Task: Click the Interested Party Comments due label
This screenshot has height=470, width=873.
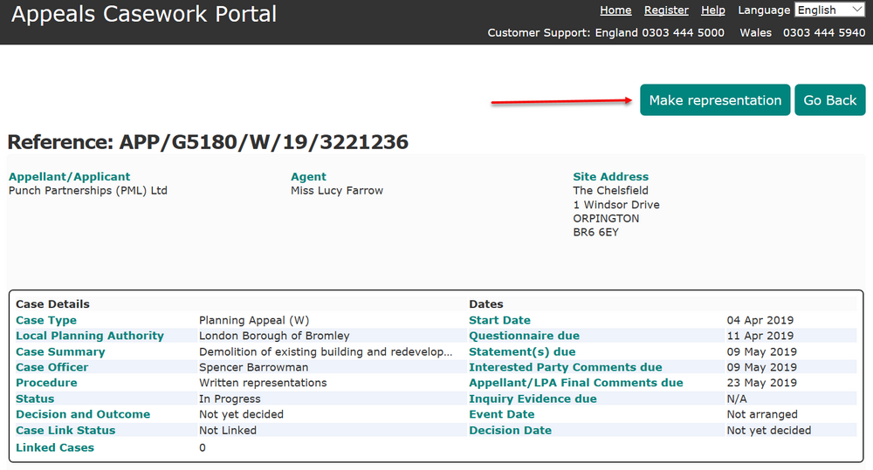Action: click(x=565, y=367)
